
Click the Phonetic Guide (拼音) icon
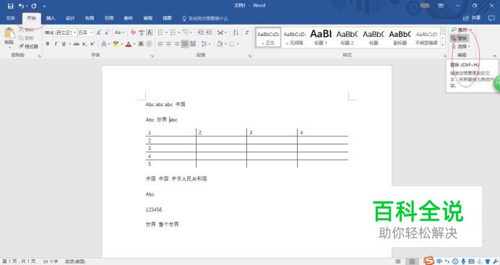(x=142, y=32)
